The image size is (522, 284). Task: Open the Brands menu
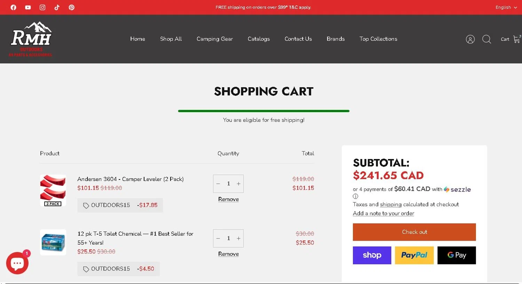coord(335,39)
